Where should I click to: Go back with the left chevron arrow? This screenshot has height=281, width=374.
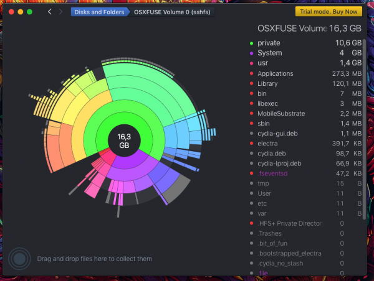[50, 12]
